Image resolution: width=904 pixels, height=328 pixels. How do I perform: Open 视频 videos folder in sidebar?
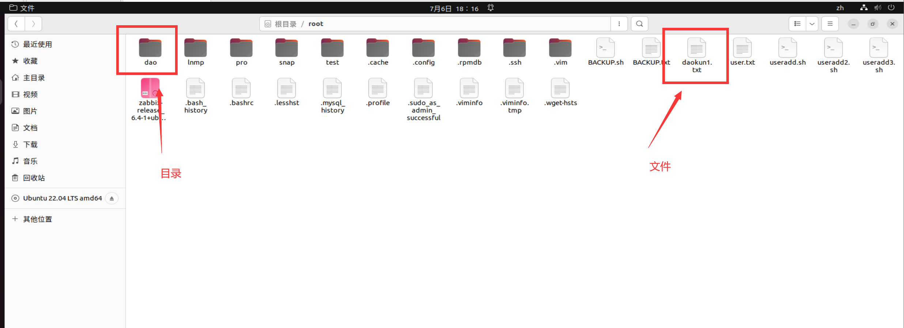pos(65,94)
